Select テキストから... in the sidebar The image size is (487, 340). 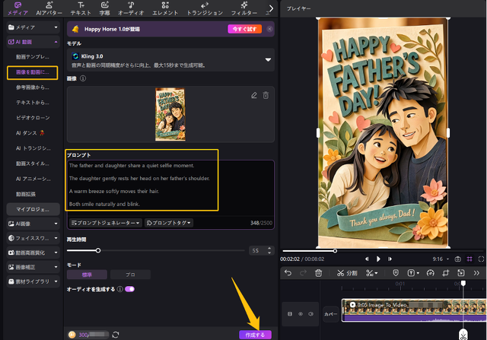tap(33, 103)
